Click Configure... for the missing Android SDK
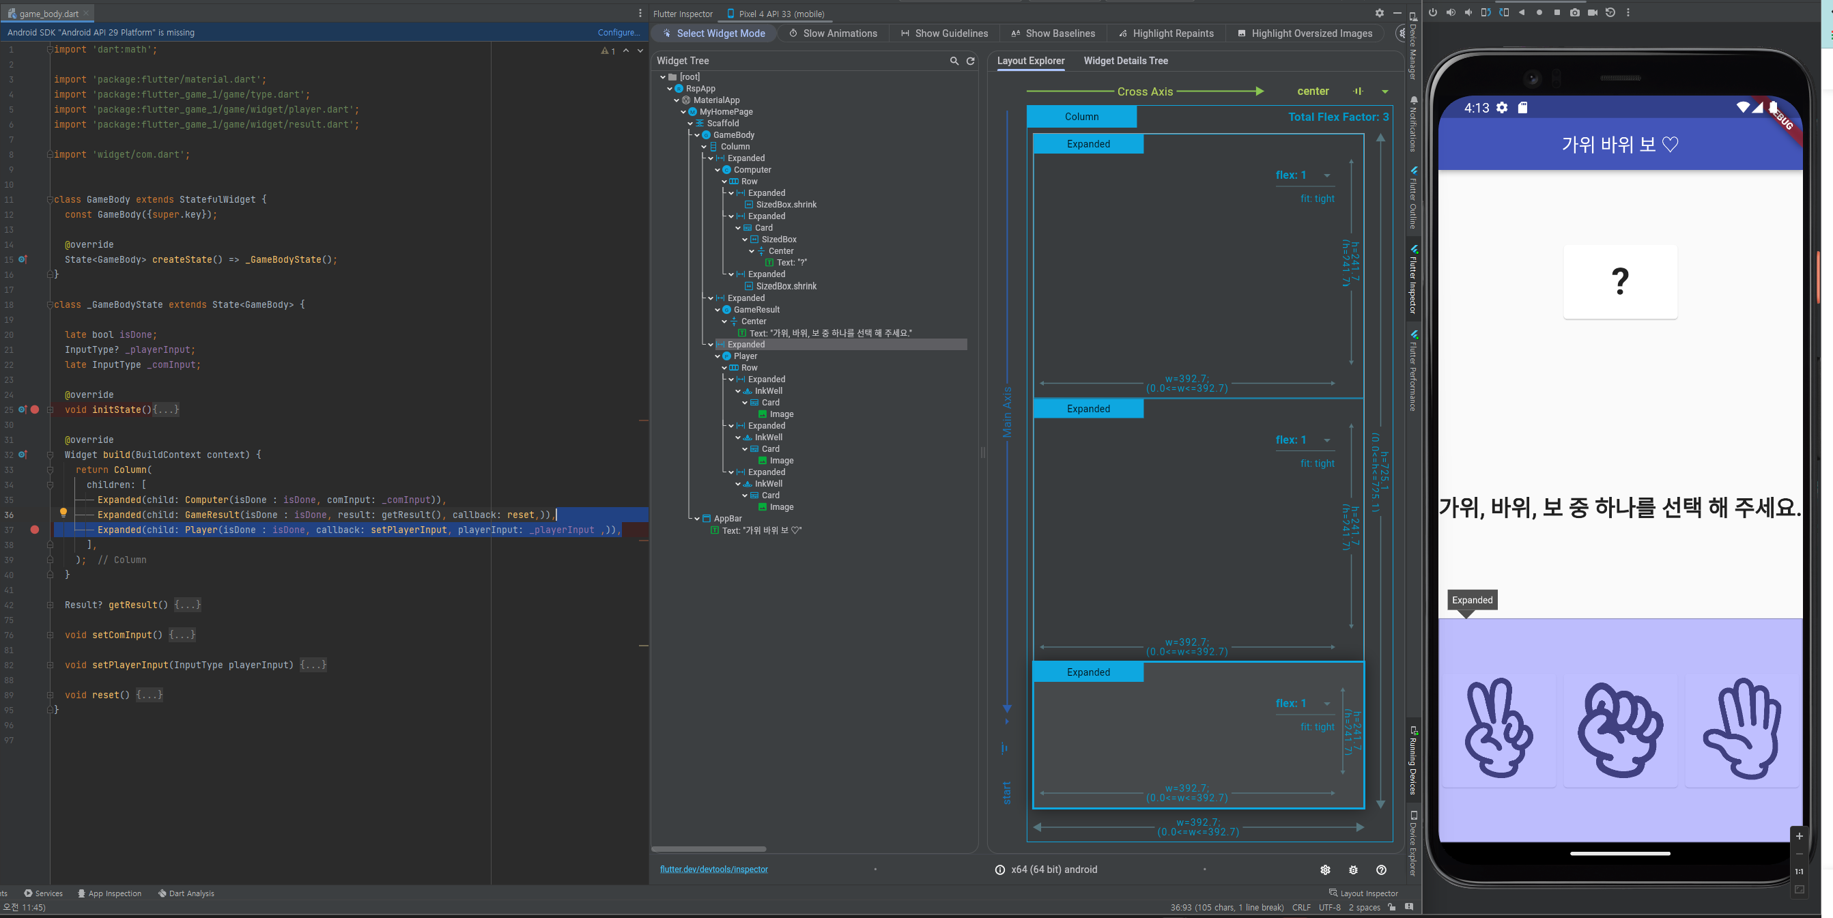1833x918 pixels. point(618,33)
